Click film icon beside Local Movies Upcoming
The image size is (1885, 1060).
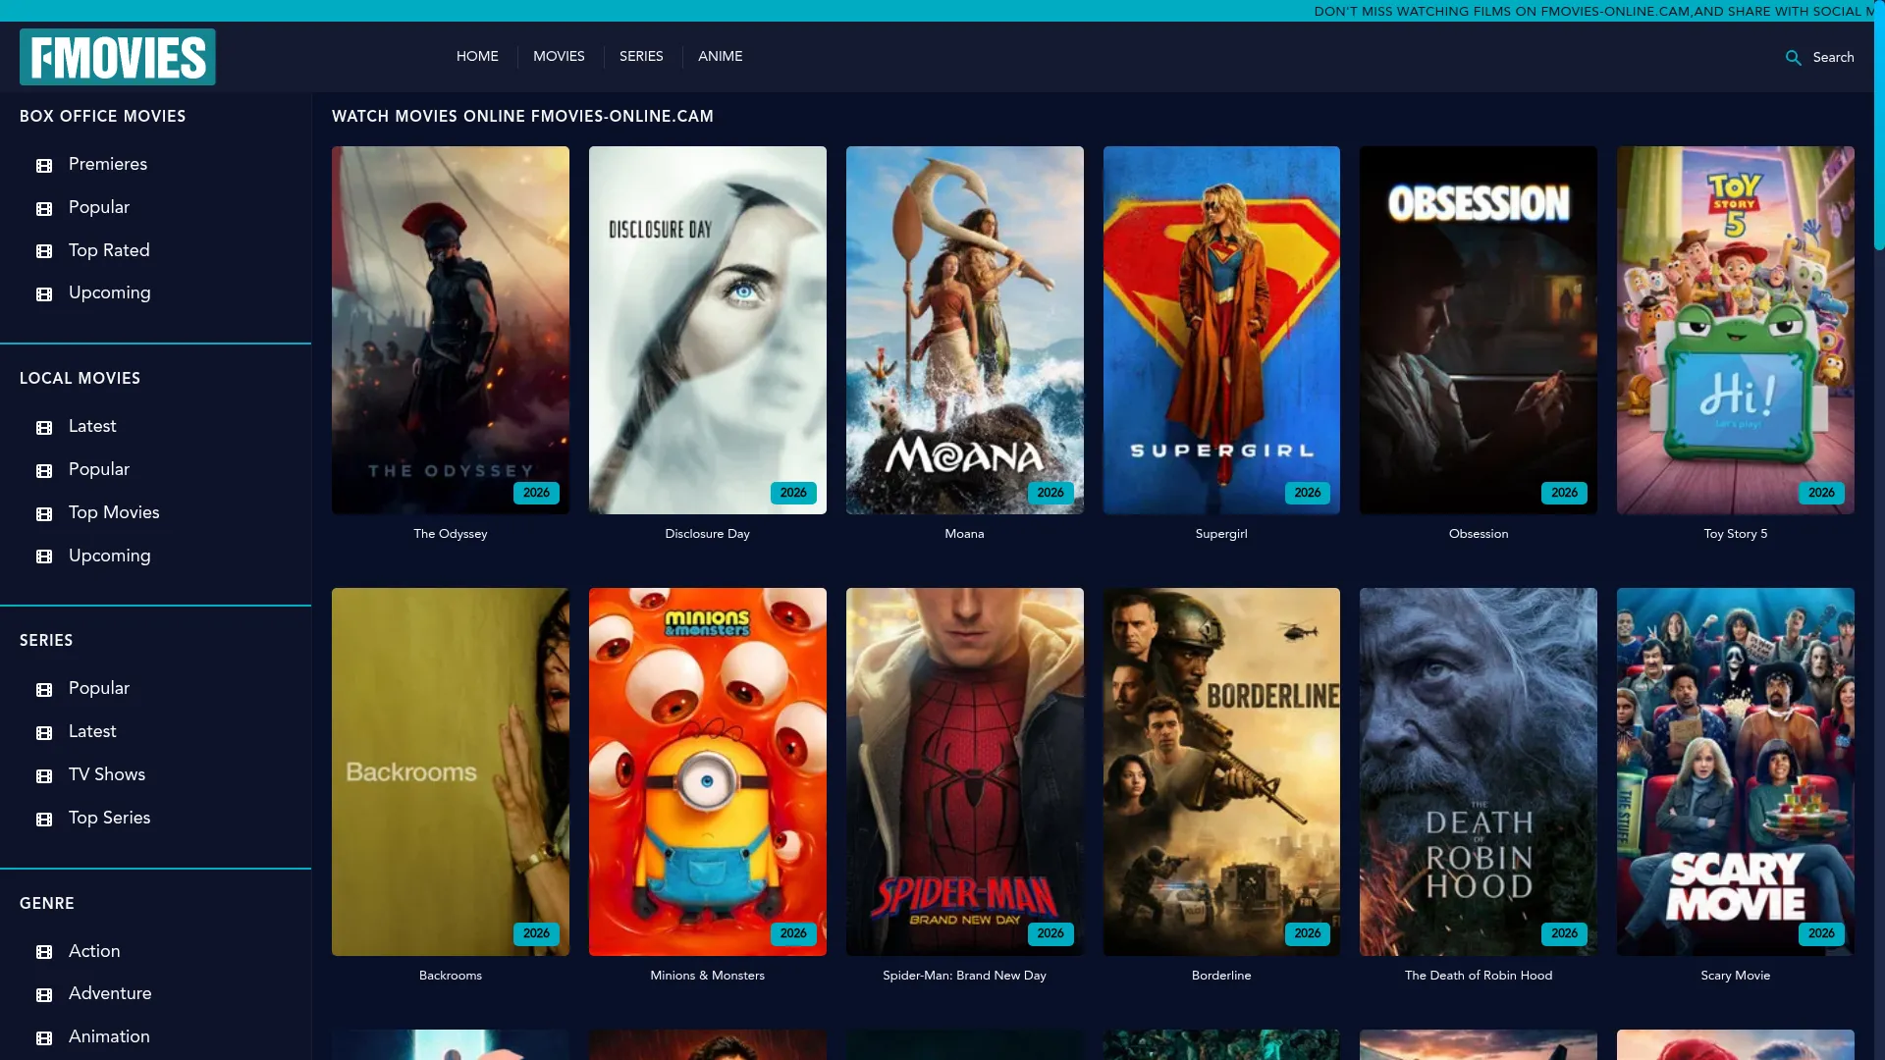point(44,556)
